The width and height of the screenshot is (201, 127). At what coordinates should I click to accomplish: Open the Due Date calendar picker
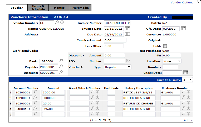[127, 34]
